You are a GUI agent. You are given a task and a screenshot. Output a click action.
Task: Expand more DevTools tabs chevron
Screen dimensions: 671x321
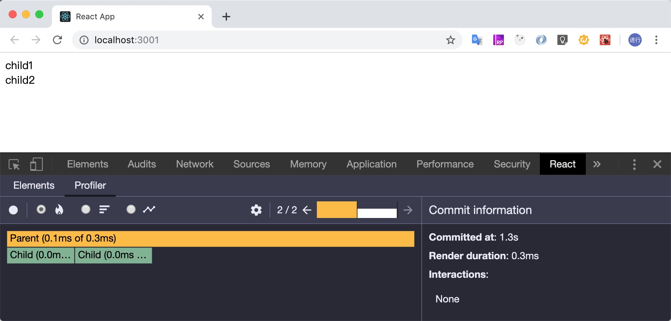coord(597,164)
